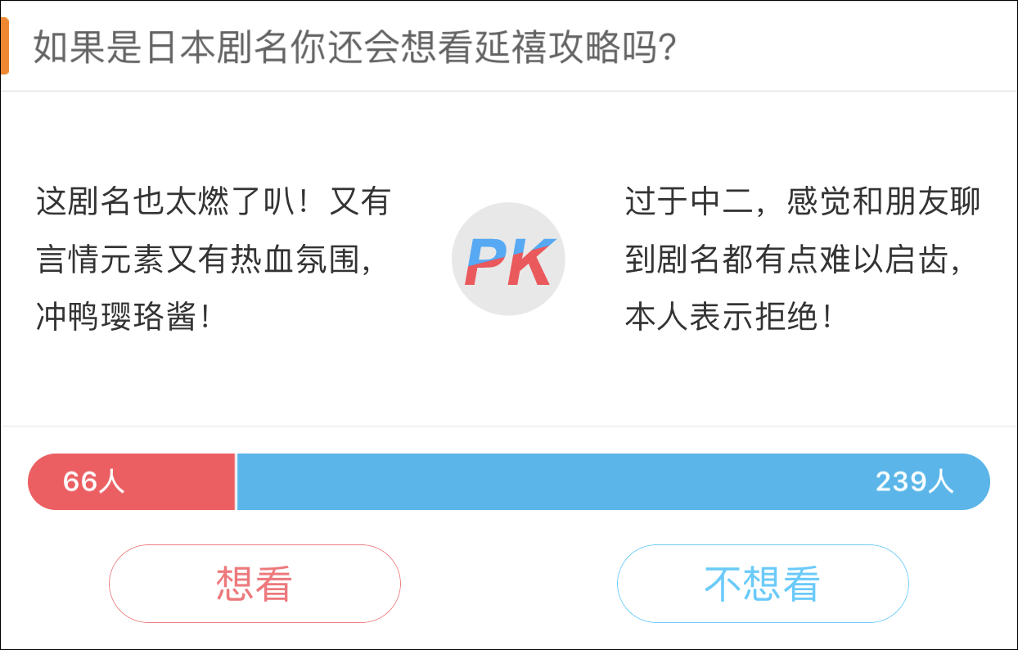Click the PK versus badge
Screen dimensions: 1018x650
point(508,259)
